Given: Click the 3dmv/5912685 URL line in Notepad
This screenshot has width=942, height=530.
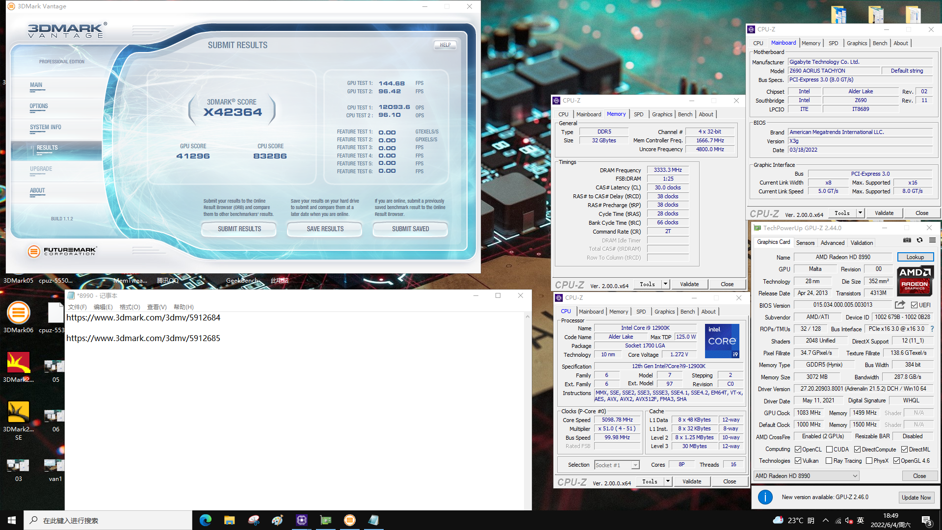Looking at the screenshot, I should 143,338.
